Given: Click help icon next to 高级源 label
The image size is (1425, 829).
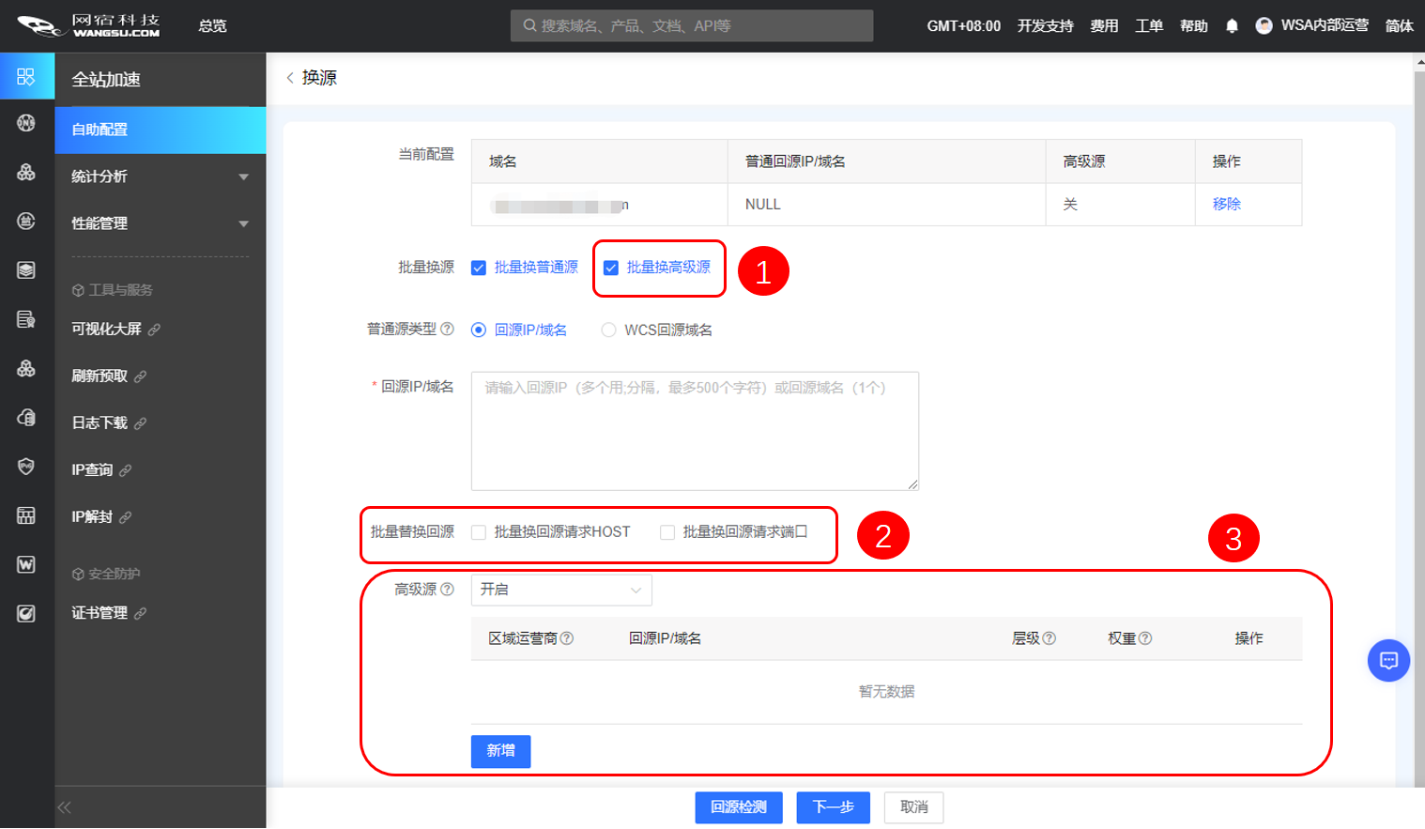Looking at the screenshot, I should (447, 590).
